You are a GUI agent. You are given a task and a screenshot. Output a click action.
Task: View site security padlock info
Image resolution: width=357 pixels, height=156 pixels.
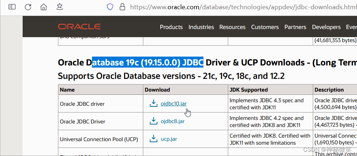click(122, 7)
